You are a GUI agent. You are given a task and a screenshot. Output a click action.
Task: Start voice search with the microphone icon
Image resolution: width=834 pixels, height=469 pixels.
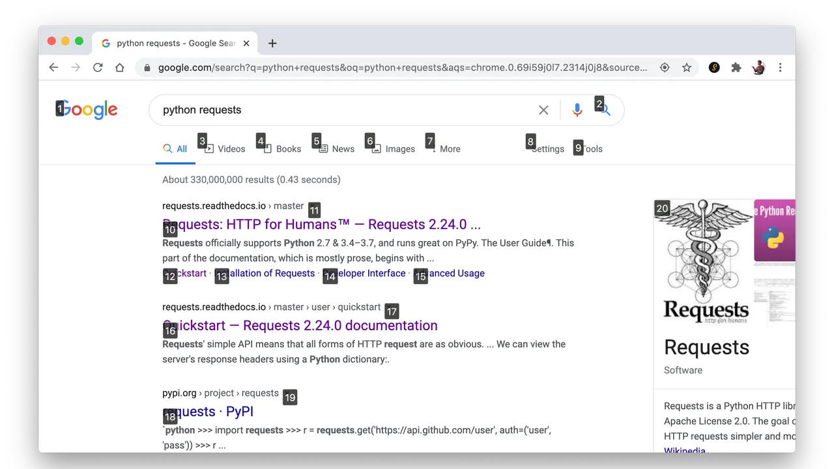pos(577,110)
